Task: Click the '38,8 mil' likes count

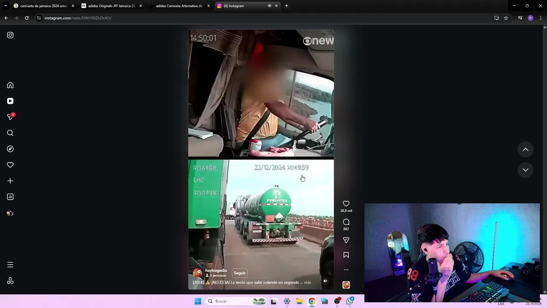Action: tap(346, 210)
